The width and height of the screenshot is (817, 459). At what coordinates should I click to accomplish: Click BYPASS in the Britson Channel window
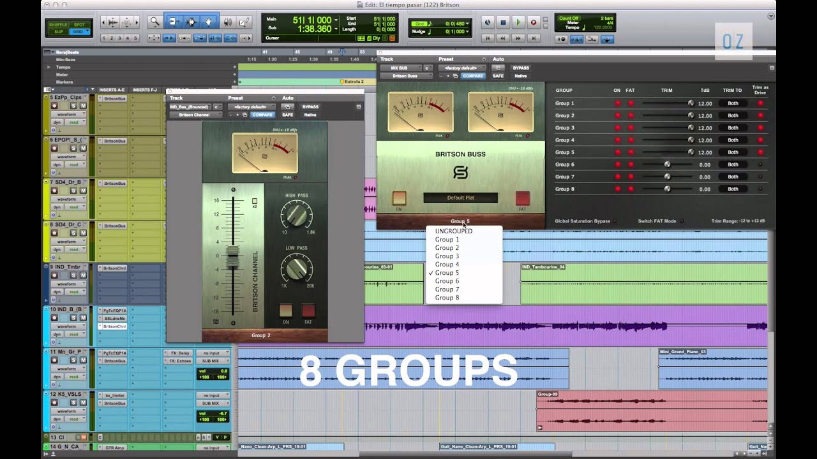[310, 106]
